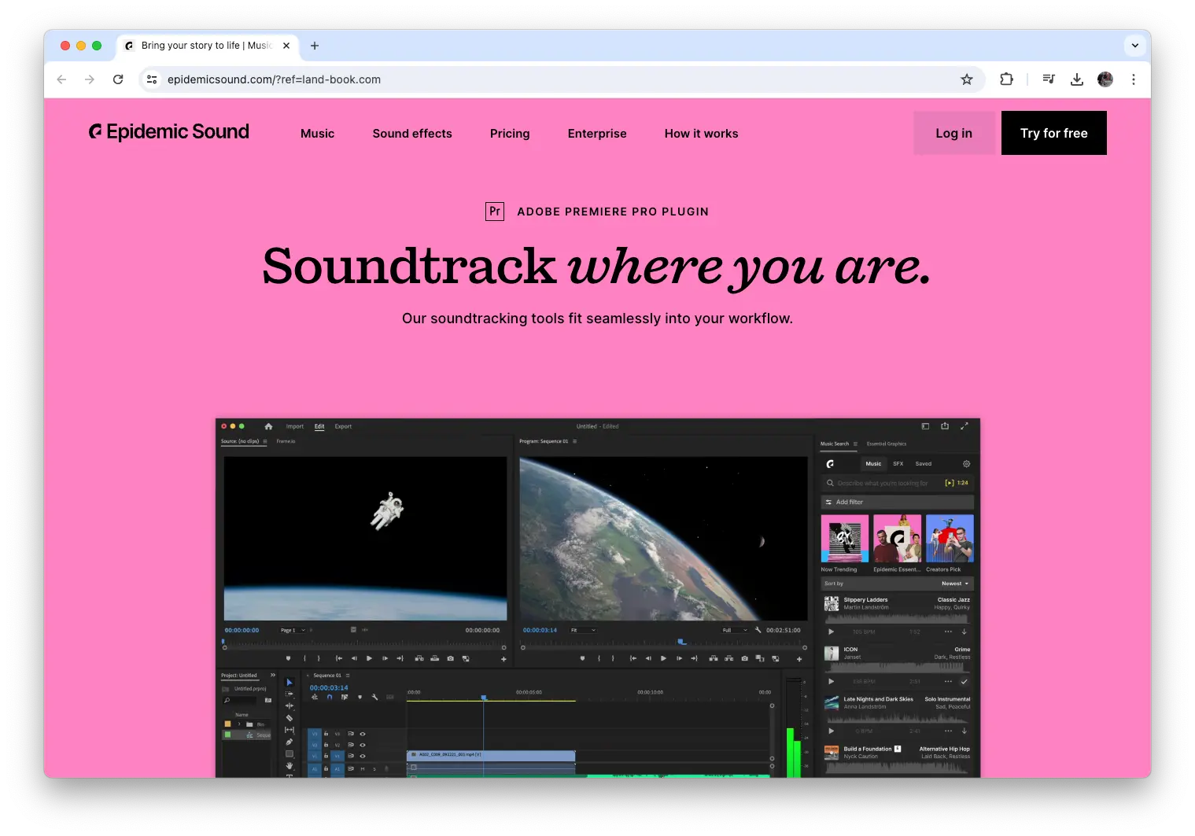Switch to Premiere Export tab
The width and height of the screenshot is (1195, 836).
tap(343, 426)
